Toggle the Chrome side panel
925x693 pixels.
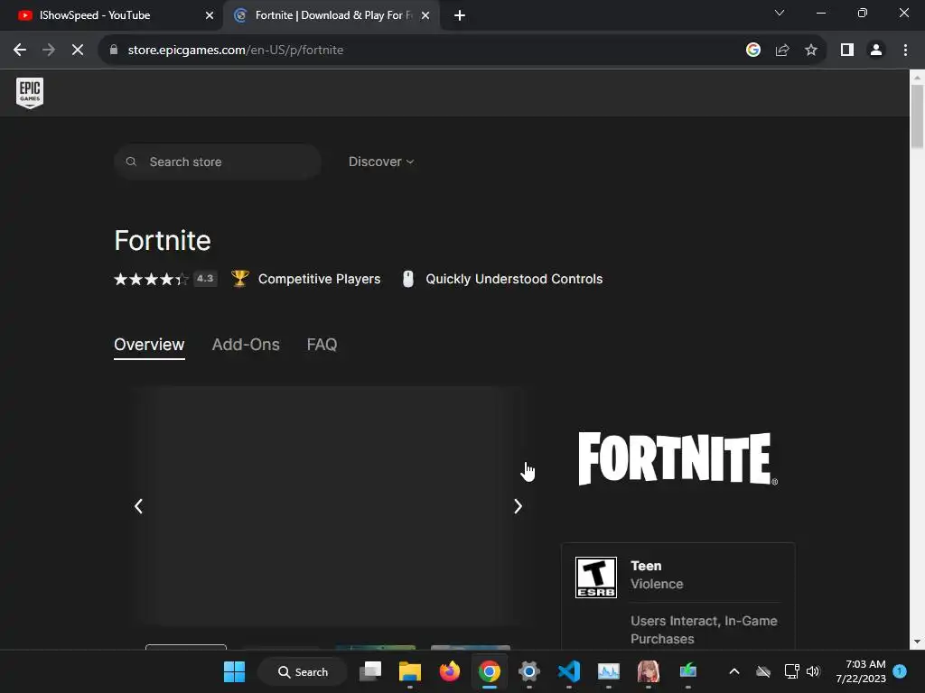point(847,51)
